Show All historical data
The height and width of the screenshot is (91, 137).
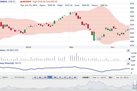(x=75, y=77)
